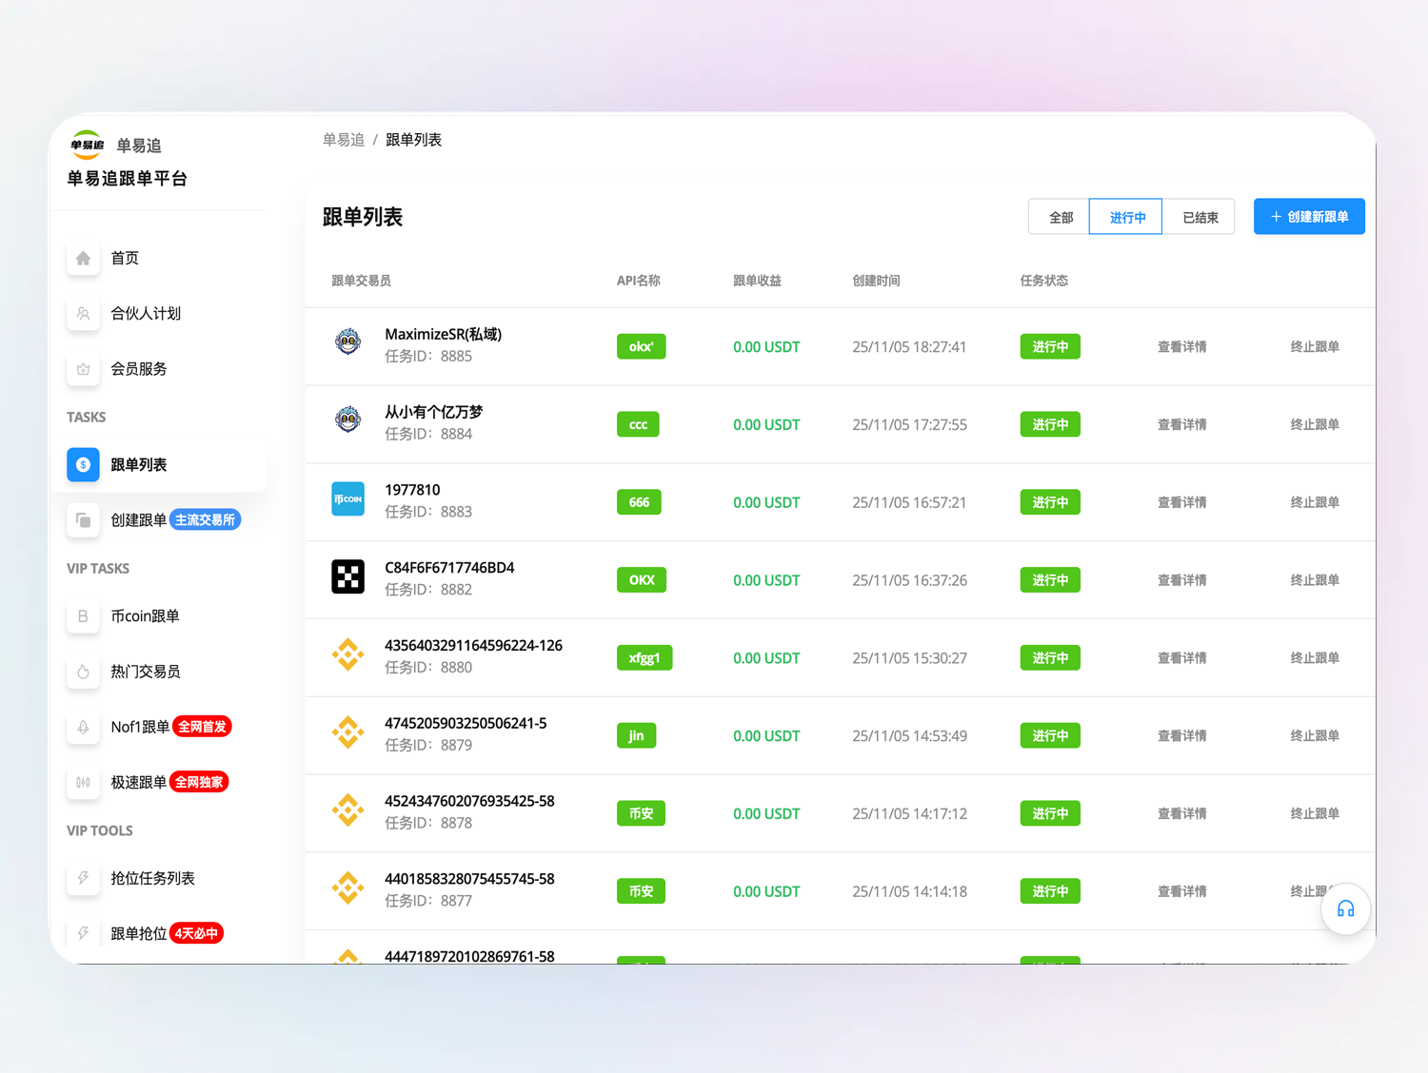Switch to the 全部 filter tab
Image resolution: width=1428 pixels, height=1073 pixels.
coord(1058,216)
